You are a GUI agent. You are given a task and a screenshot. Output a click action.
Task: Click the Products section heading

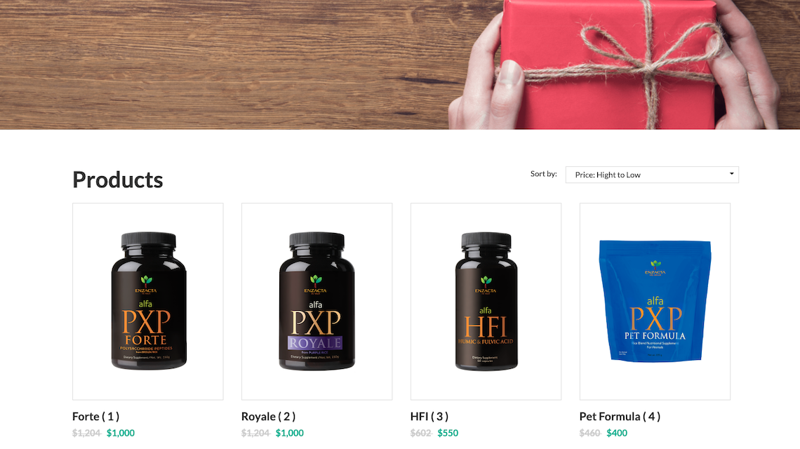tap(118, 180)
